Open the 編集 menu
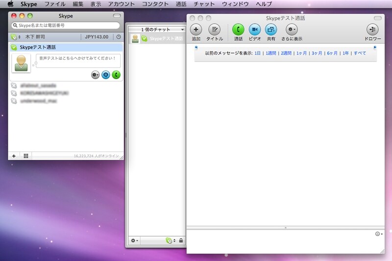This screenshot has width=392, height=261. 78,4
